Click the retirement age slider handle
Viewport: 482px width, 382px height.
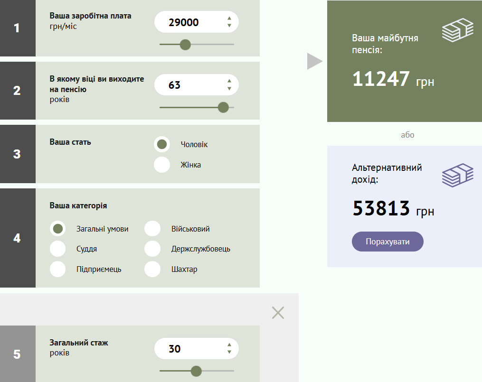click(223, 107)
